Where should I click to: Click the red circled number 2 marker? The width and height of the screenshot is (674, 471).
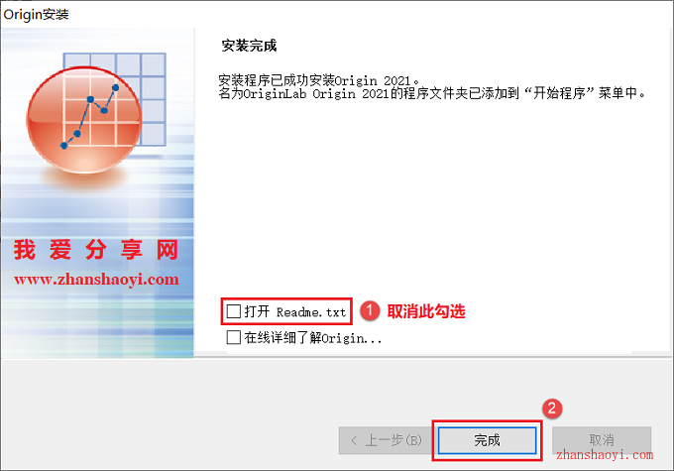click(x=552, y=409)
